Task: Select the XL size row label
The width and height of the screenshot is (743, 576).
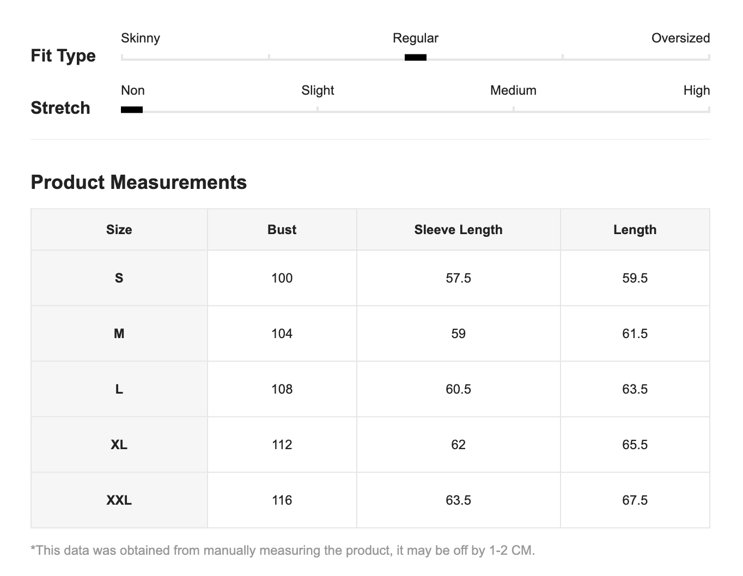Action: [x=119, y=445]
